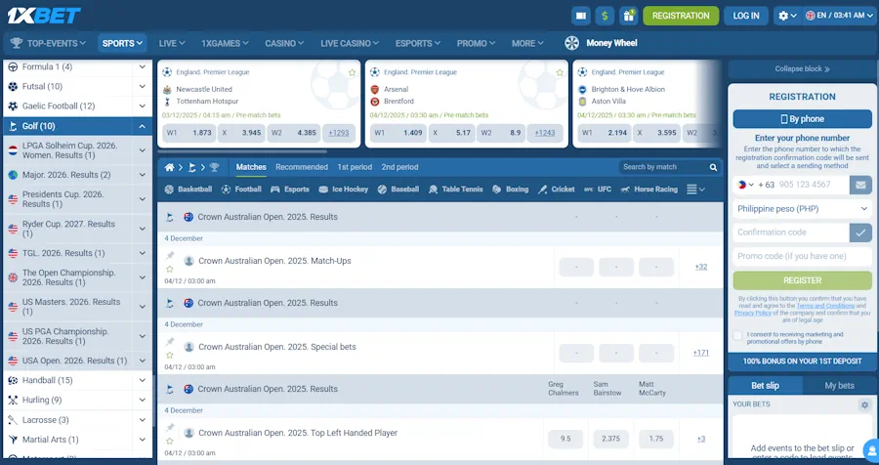
Task: Open the LIVE menu
Action: coord(172,43)
